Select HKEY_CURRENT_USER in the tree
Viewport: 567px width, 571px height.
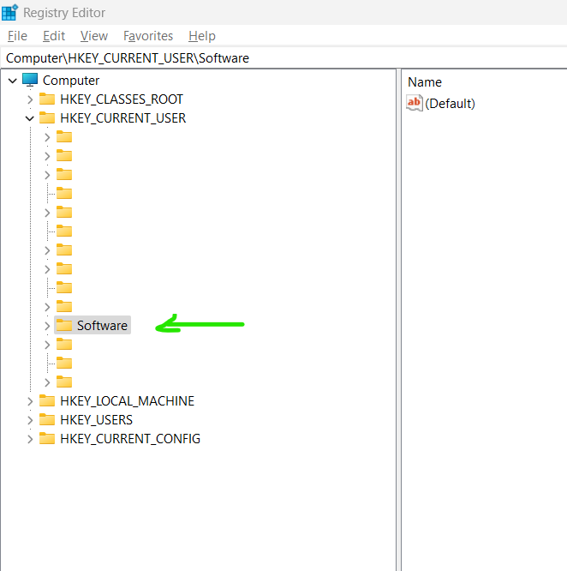coord(123,118)
